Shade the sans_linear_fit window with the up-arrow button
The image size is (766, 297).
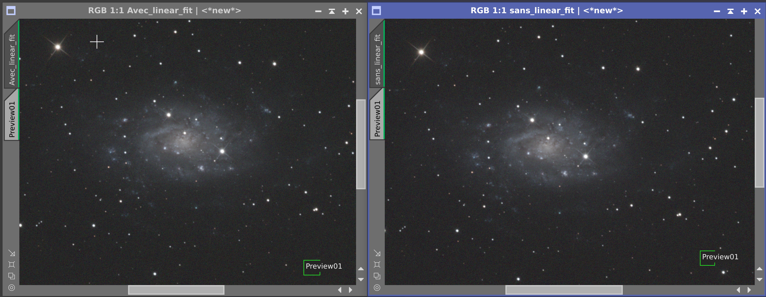pos(731,11)
